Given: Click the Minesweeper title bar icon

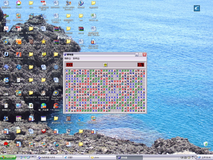Looking at the screenshot, I should pos(65,54).
